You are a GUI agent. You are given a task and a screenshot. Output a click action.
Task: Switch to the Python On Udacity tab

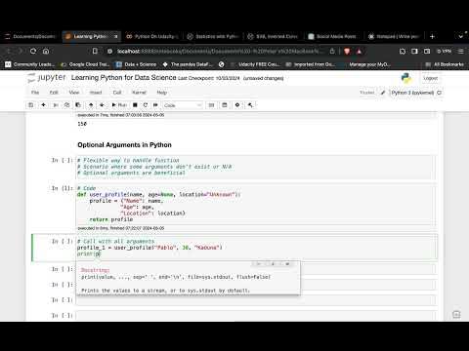152,36
